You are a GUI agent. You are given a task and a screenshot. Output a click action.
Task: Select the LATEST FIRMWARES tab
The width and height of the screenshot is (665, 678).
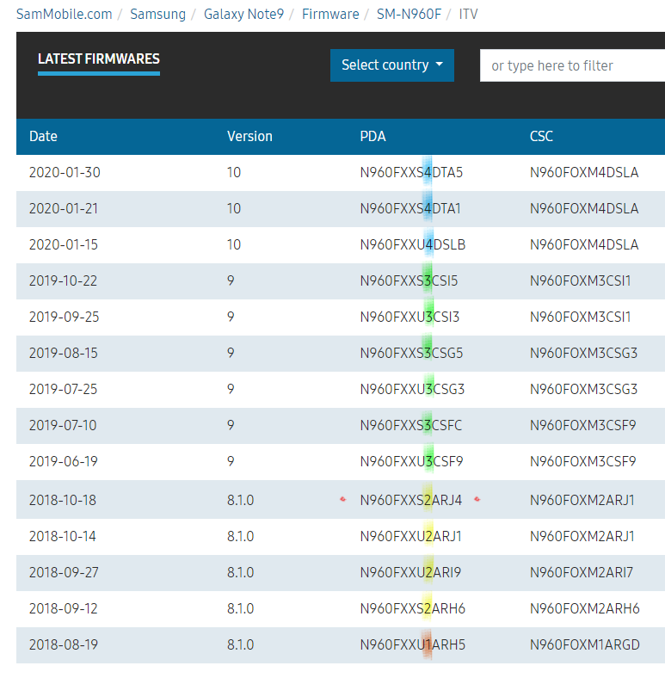click(99, 59)
